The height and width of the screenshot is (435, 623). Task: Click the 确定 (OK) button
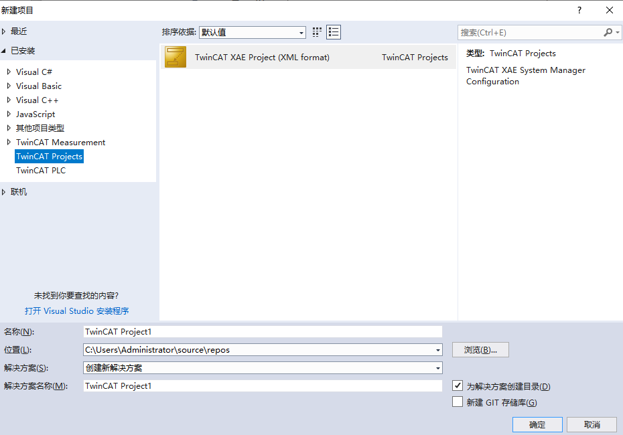pyautogui.click(x=537, y=425)
